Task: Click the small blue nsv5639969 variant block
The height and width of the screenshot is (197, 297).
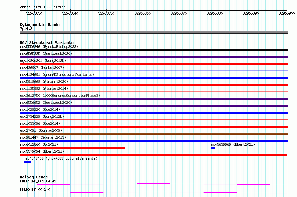Action: coord(213,148)
